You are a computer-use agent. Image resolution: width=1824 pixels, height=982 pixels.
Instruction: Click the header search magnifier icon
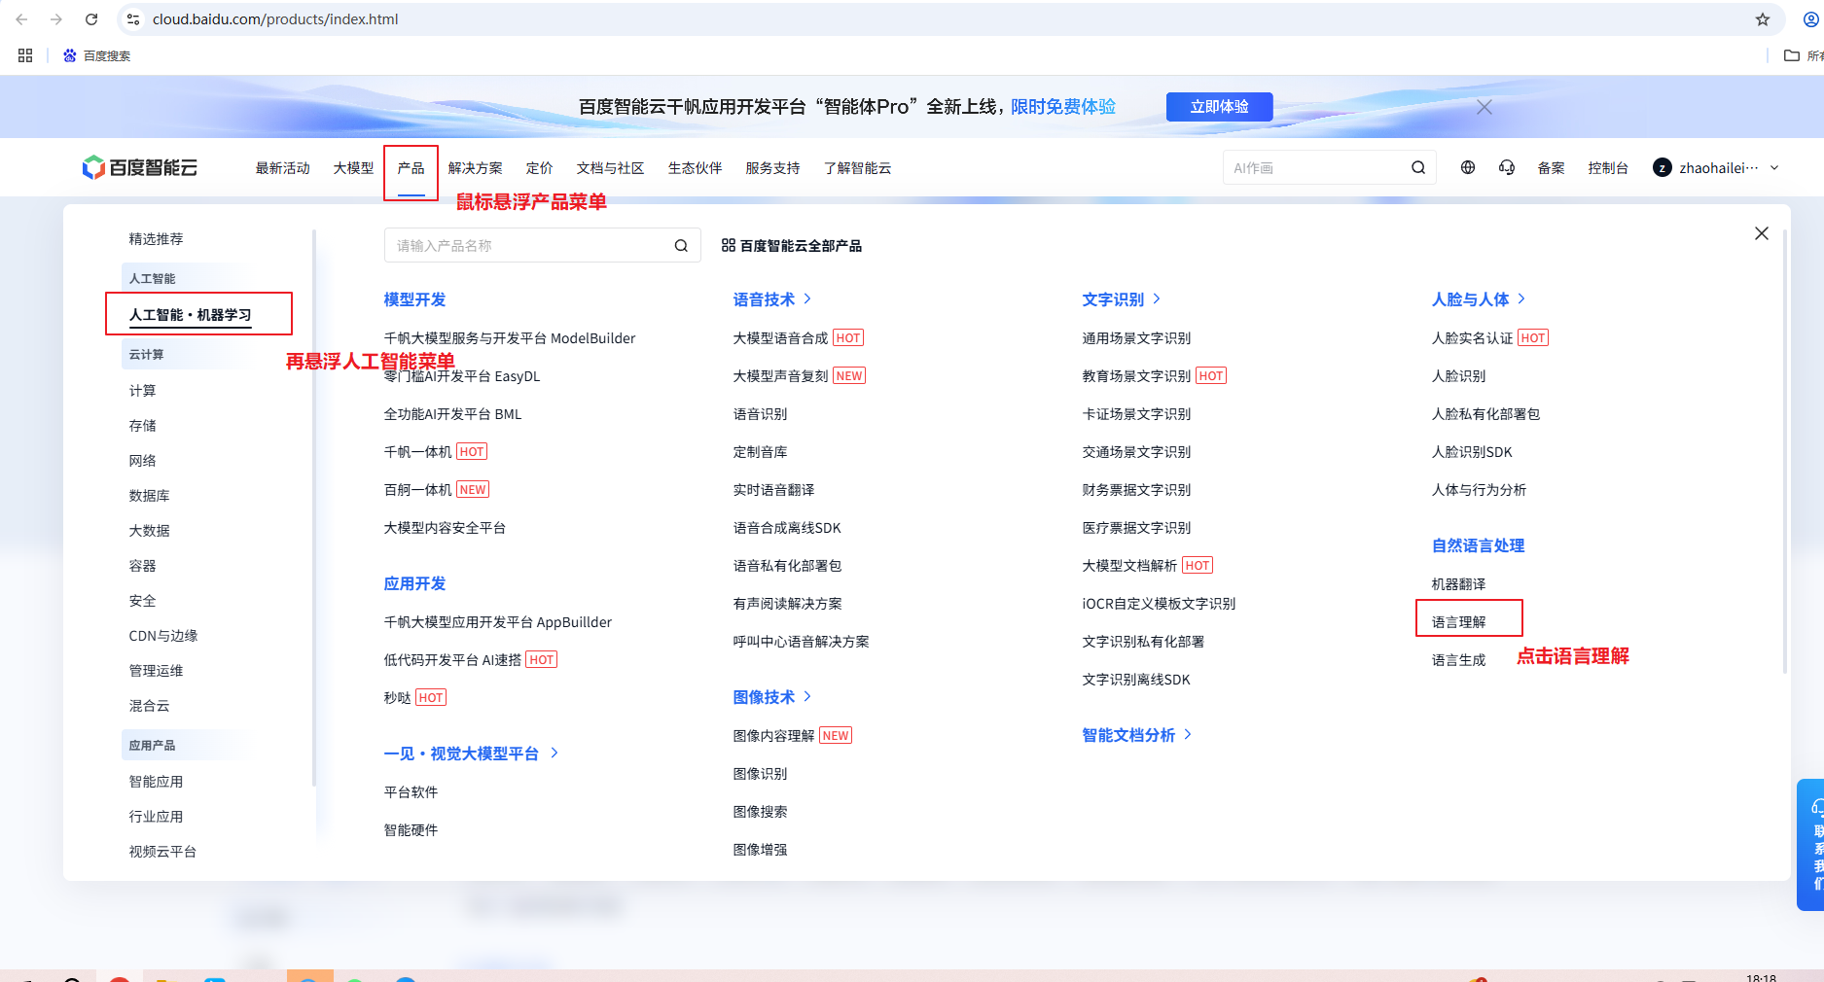[1418, 168]
